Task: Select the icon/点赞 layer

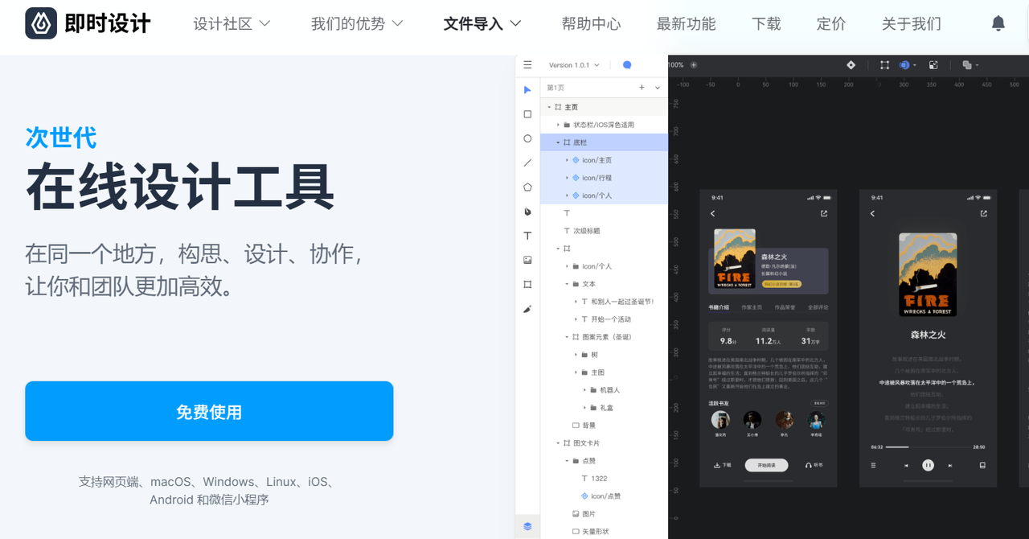Action: (604, 496)
